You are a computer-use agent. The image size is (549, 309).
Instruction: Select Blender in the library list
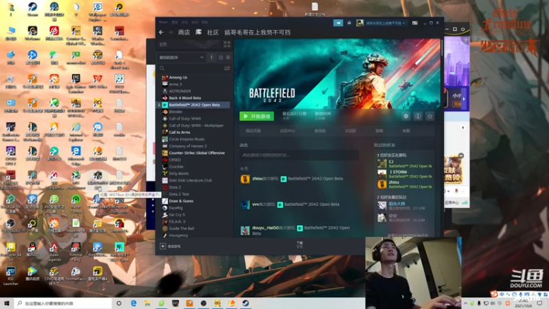point(176,112)
